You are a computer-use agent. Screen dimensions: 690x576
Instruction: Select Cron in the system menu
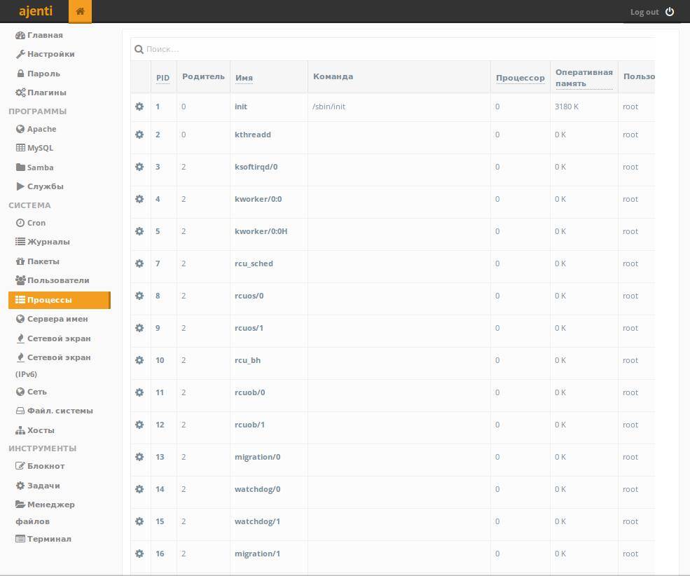pyautogui.click(x=36, y=223)
